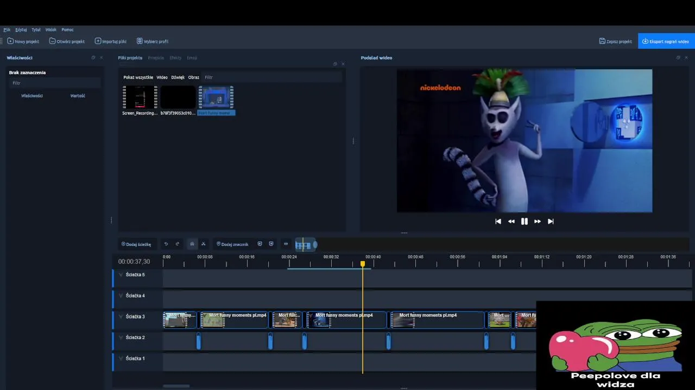Screen dimensions: 695x390
Task: Click the rewind playback button
Action: pyautogui.click(x=511, y=222)
